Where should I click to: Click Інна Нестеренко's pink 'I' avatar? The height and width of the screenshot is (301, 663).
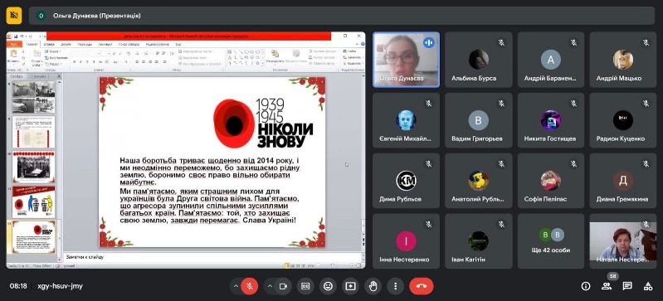click(406, 241)
